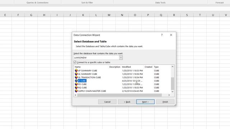Select GL TRANSACTION CUBE in the list
This screenshot has width=230, height=129.
pyautogui.click(x=89, y=77)
